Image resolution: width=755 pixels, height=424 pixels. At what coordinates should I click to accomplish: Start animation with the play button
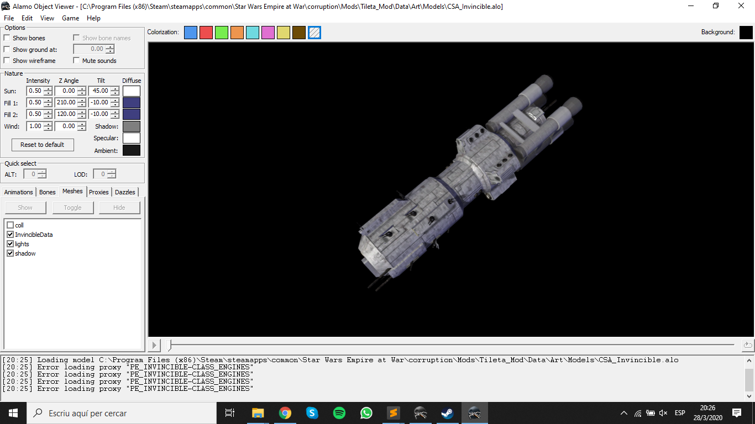[155, 345]
